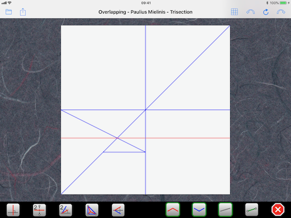Select the fold-point-to-line tool
This screenshot has width=291, height=218.
(118, 209)
